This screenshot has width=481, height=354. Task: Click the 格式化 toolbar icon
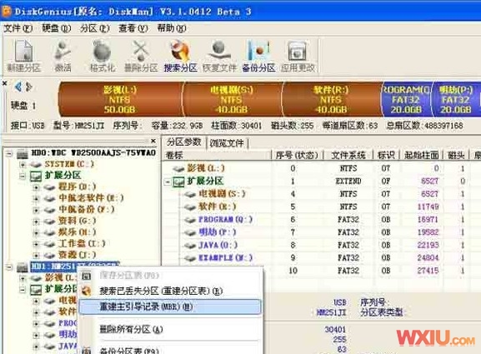click(x=103, y=57)
